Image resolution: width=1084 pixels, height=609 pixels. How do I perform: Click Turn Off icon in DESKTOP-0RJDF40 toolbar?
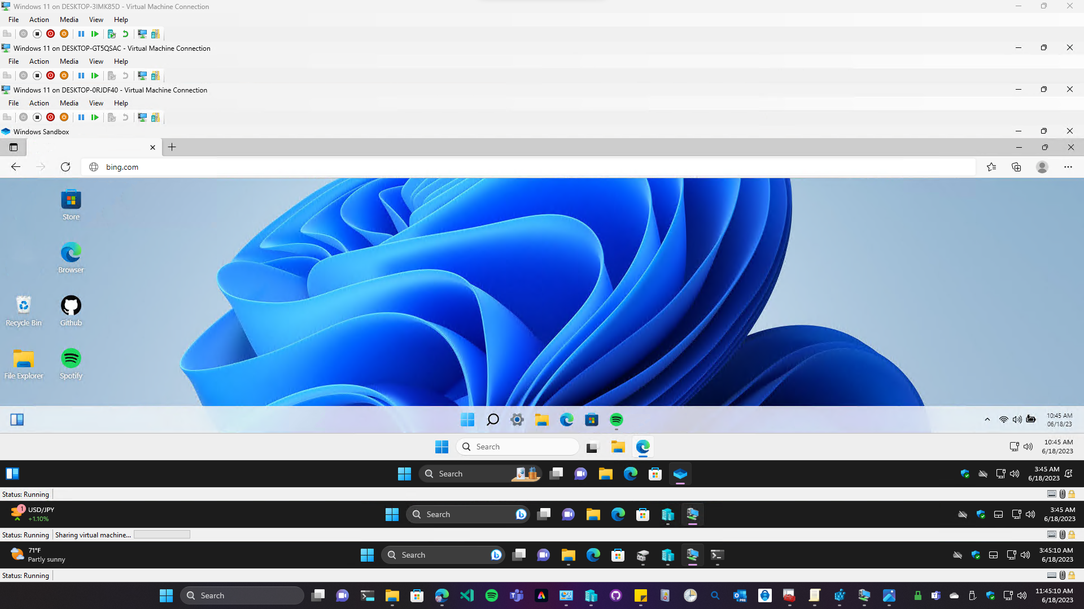point(37,117)
